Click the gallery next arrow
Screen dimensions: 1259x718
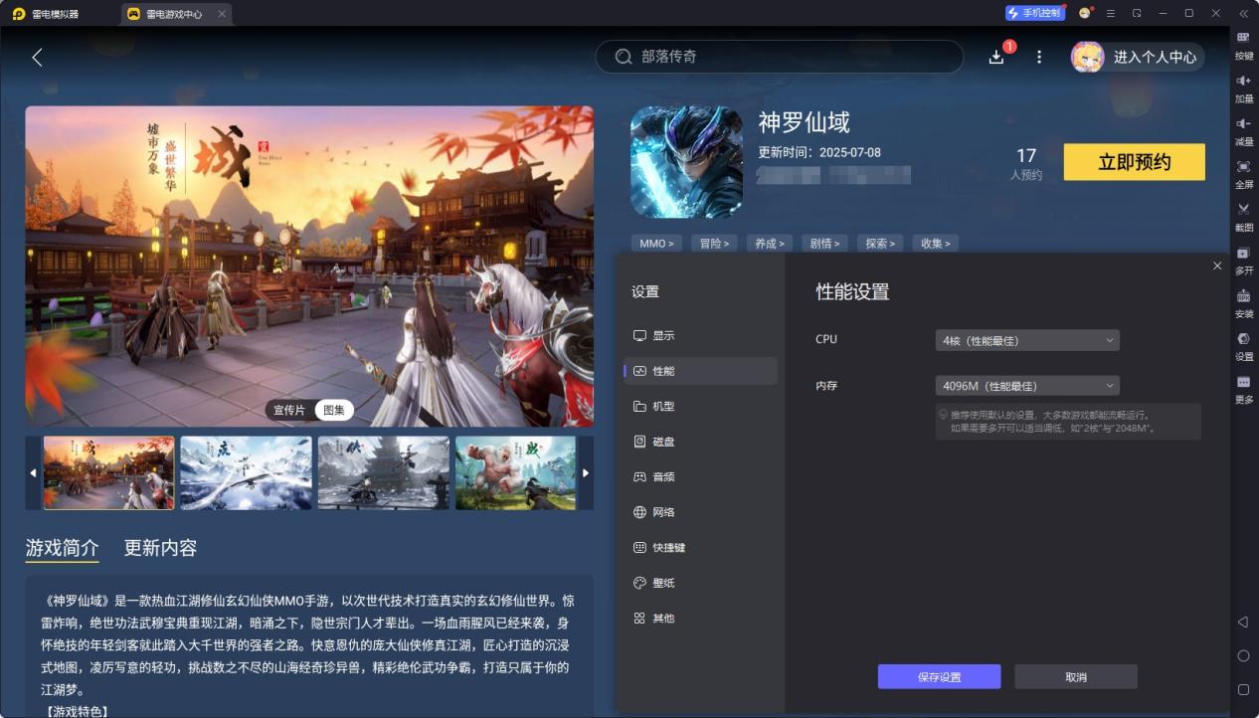[586, 473]
